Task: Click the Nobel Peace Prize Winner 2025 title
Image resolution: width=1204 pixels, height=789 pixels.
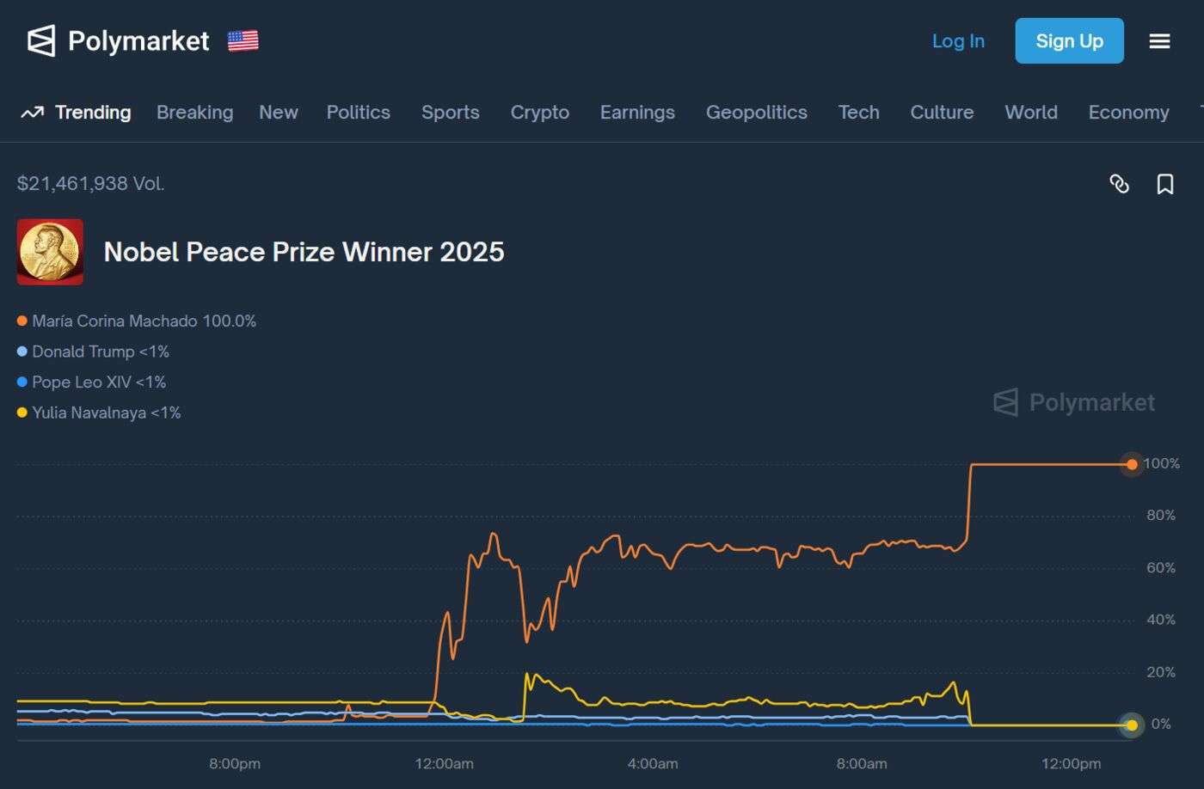Action: [x=304, y=252]
